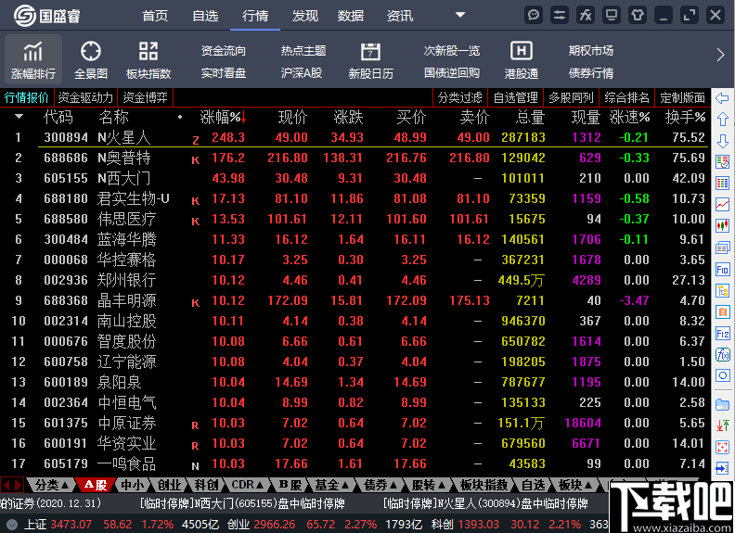This screenshot has height=533, width=735.
Task: Expand the CDR▲ bottom tab menu
Action: click(x=248, y=485)
